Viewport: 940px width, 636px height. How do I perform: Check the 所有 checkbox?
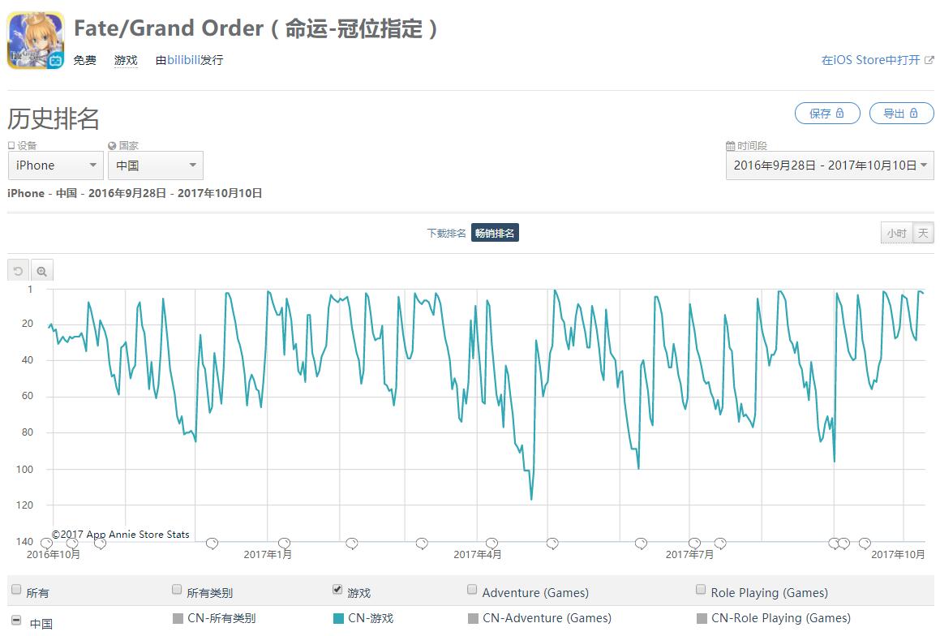(16, 590)
